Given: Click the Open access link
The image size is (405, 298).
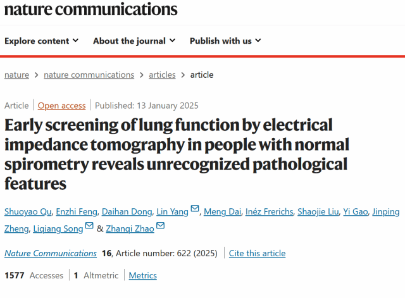Looking at the screenshot, I should click(x=61, y=106).
